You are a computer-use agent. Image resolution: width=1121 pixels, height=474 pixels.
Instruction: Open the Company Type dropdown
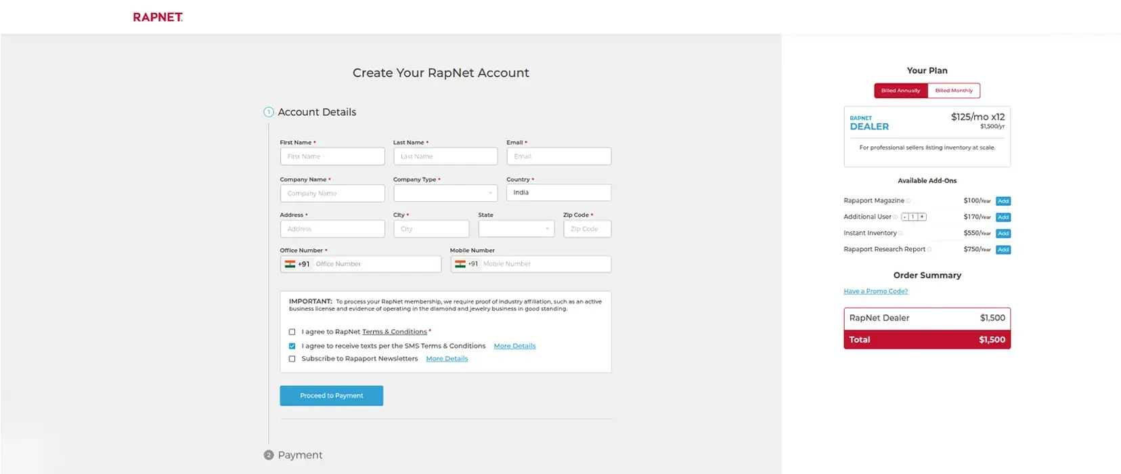pyautogui.click(x=445, y=193)
